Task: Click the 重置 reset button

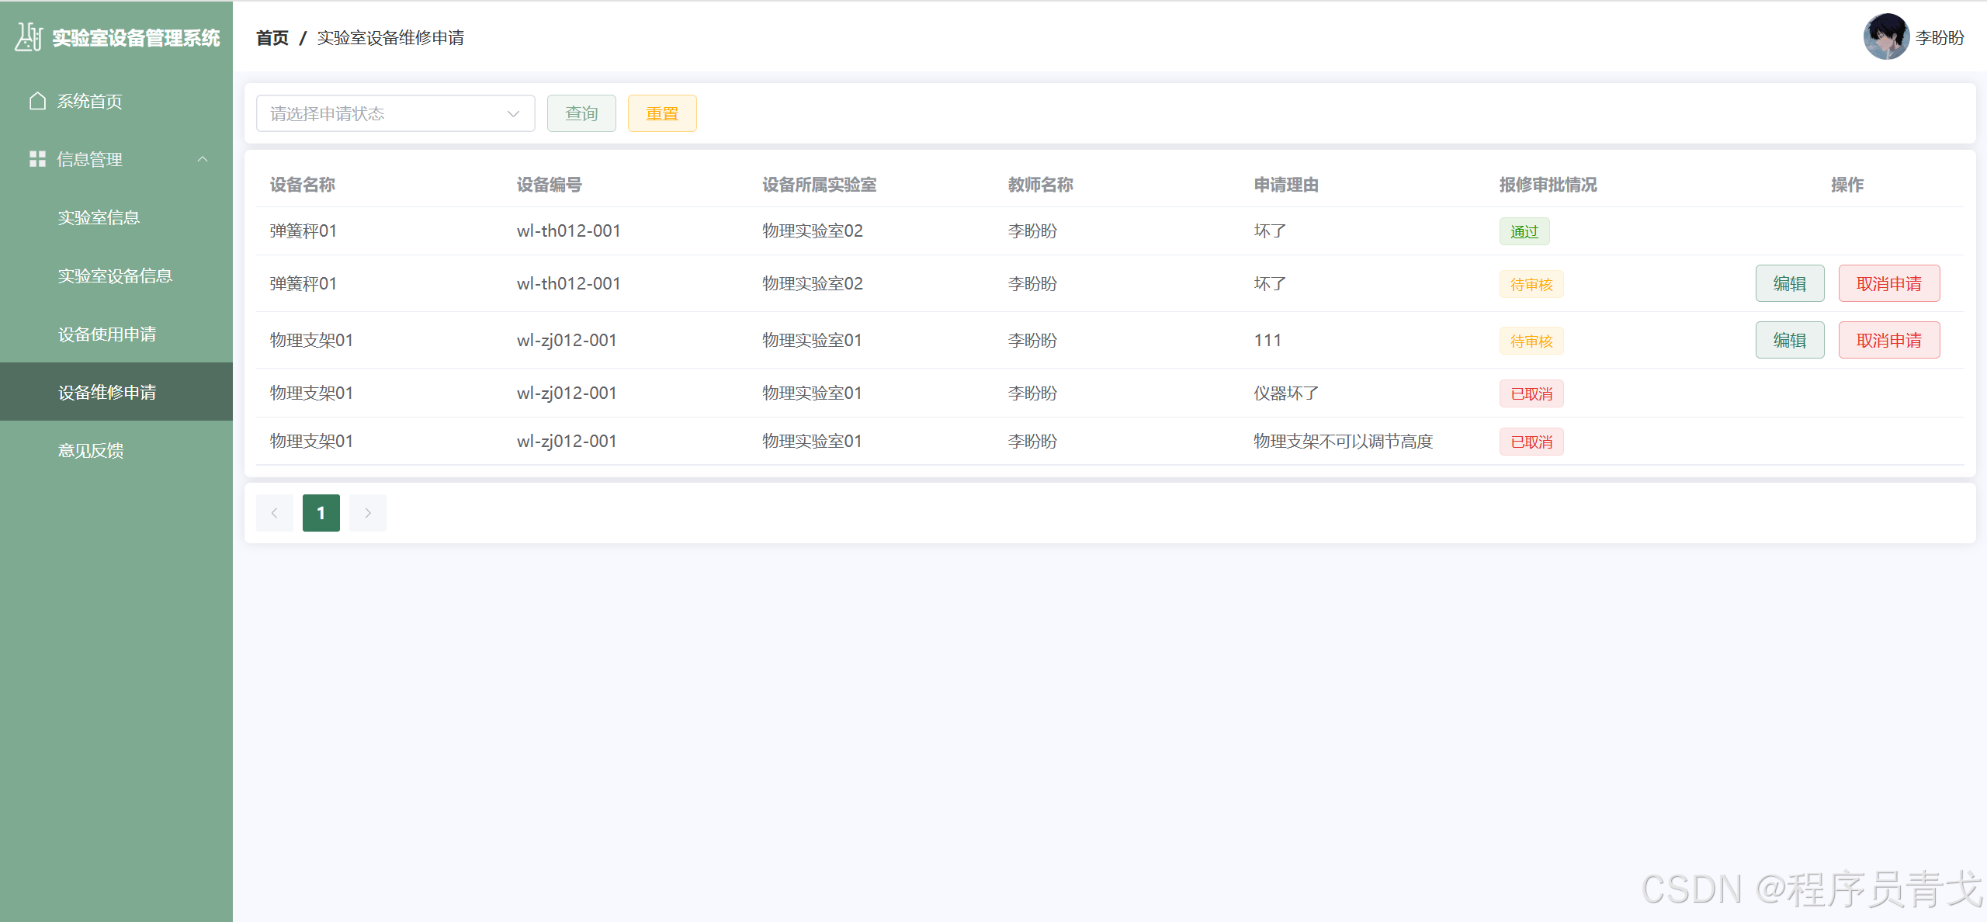Action: click(661, 113)
